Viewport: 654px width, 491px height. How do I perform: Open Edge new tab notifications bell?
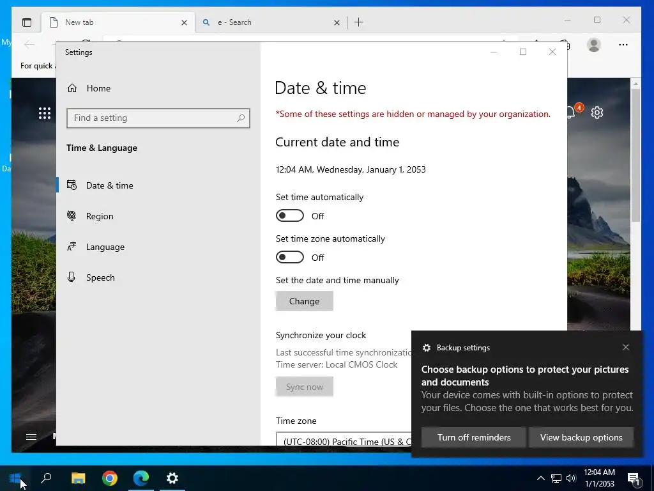point(572,113)
